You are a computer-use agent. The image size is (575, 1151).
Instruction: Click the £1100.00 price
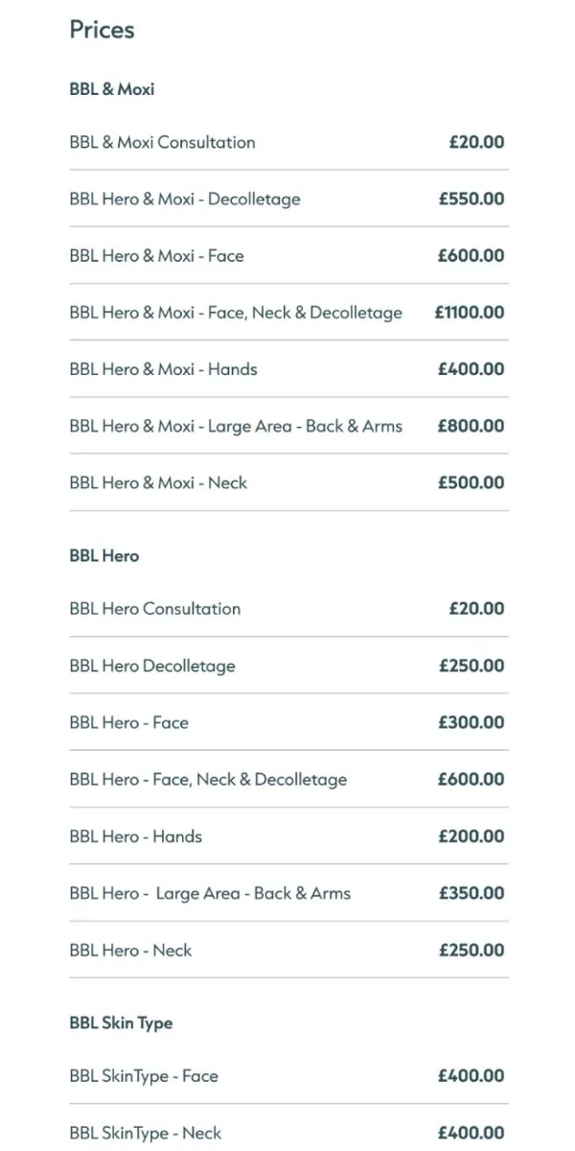click(x=469, y=313)
